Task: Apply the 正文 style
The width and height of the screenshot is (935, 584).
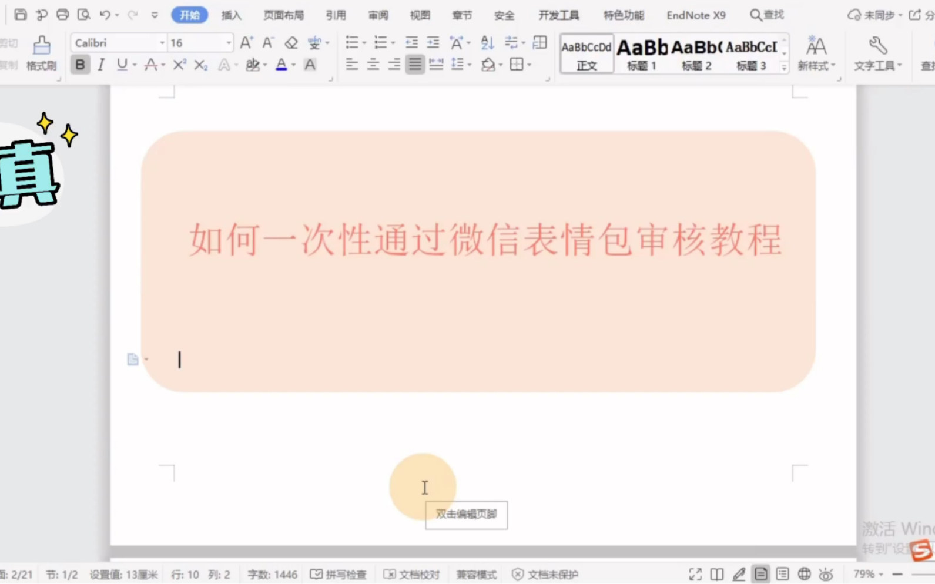Action: coord(587,53)
